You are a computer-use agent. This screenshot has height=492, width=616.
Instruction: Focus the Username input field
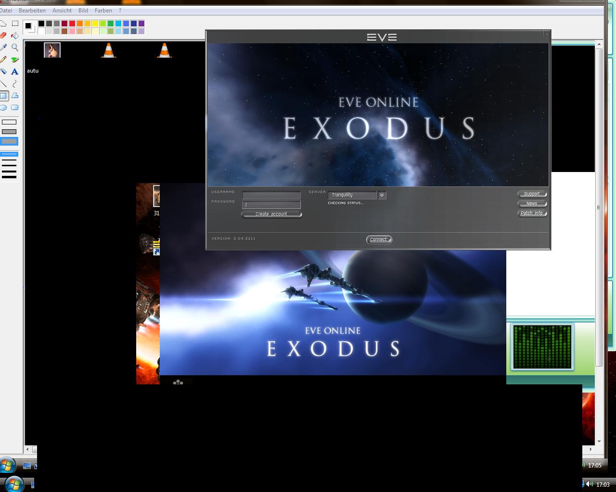pos(271,195)
